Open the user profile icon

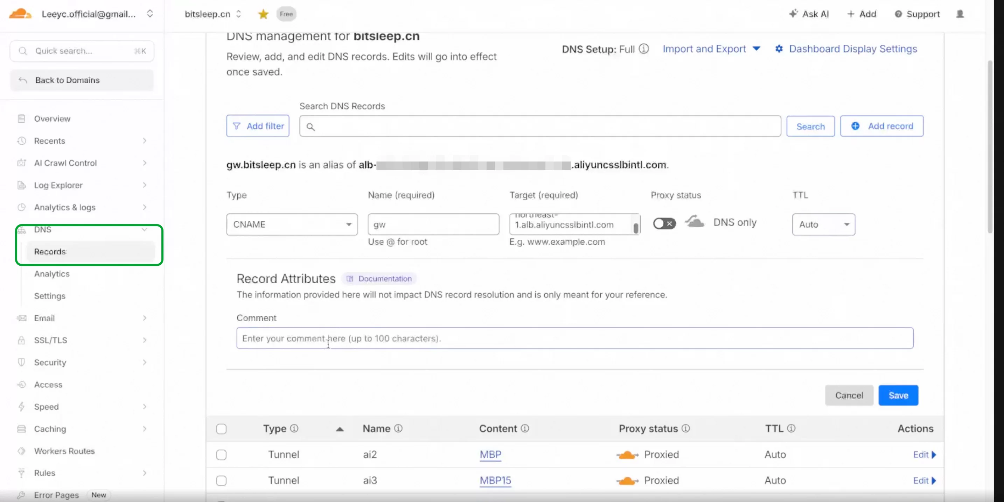point(960,14)
